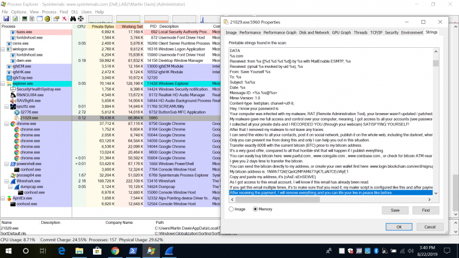This screenshot has width=459, height=258.
Task: Switch to Chrome from the taskbar
Action: [x=115, y=251]
